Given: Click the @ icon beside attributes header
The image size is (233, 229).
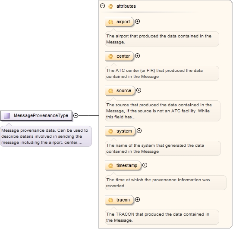Looking at the screenshot, I should (110, 6).
